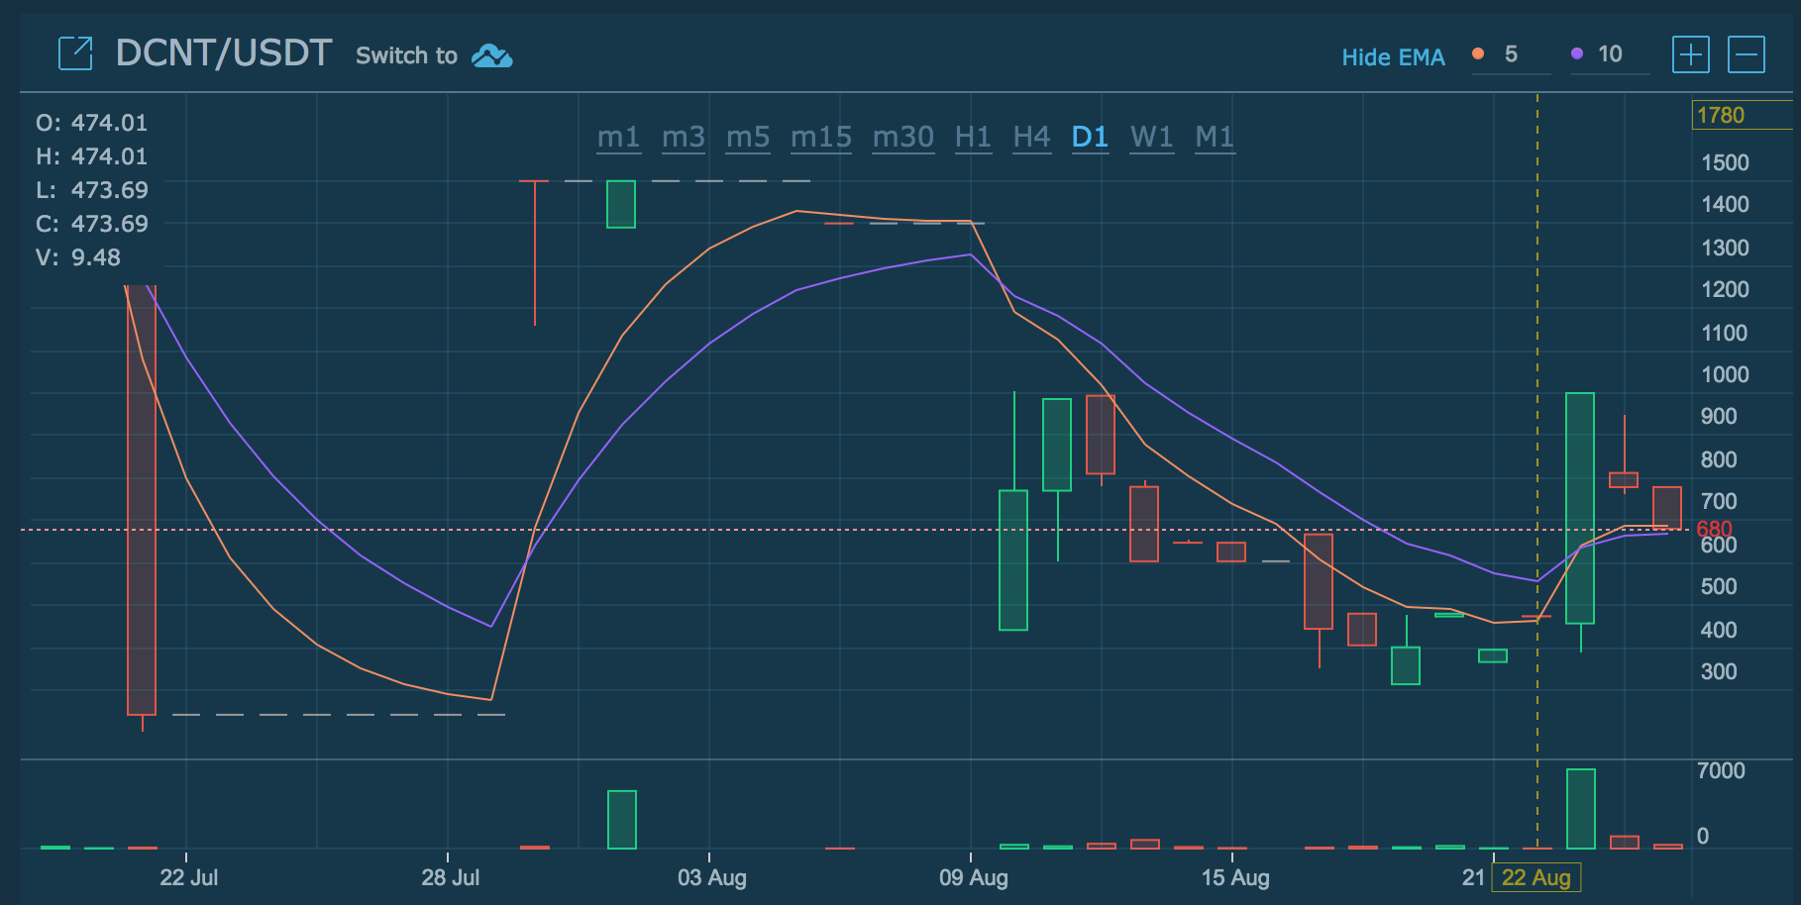Screen dimensions: 1801x905
Task: Select the W1 timeframe
Action: tap(1151, 137)
